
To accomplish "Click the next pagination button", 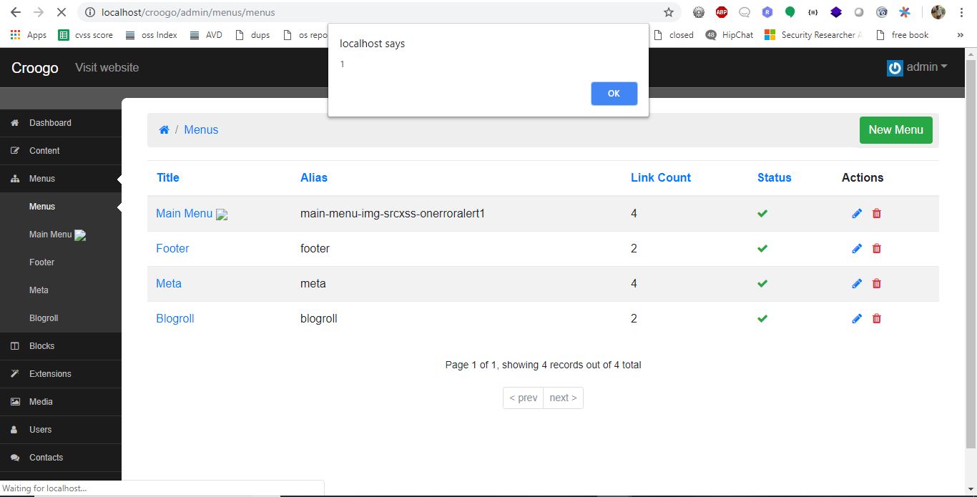I will (x=563, y=398).
